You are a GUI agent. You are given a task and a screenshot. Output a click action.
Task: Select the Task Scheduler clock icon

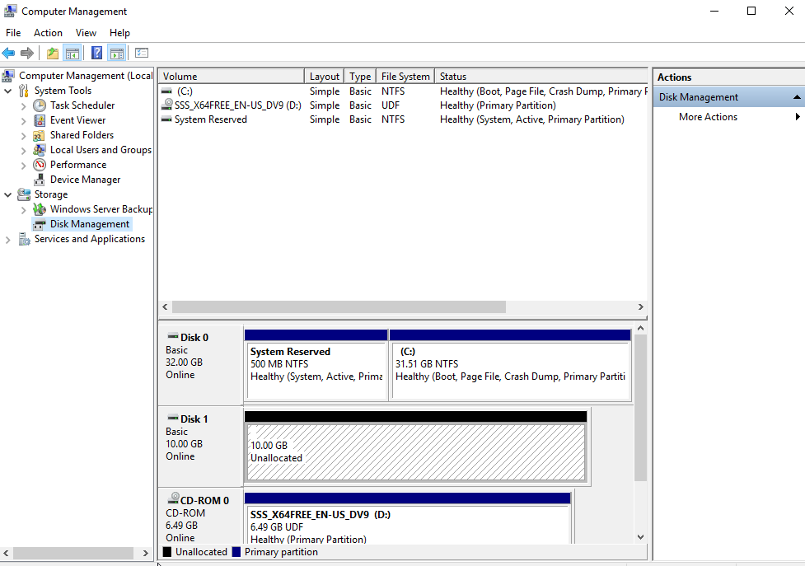pyautogui.click(x=40, y=105)
